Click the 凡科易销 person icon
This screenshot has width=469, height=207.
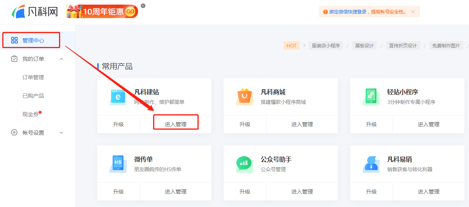(371, 164)
